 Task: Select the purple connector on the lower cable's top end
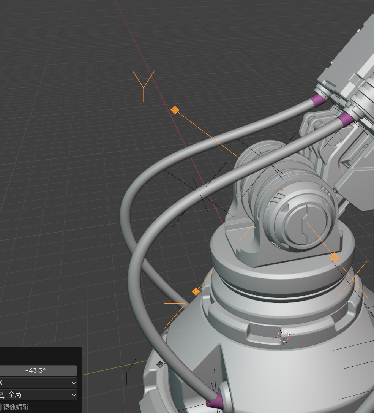pyautogui.click(x=345, y=119)
